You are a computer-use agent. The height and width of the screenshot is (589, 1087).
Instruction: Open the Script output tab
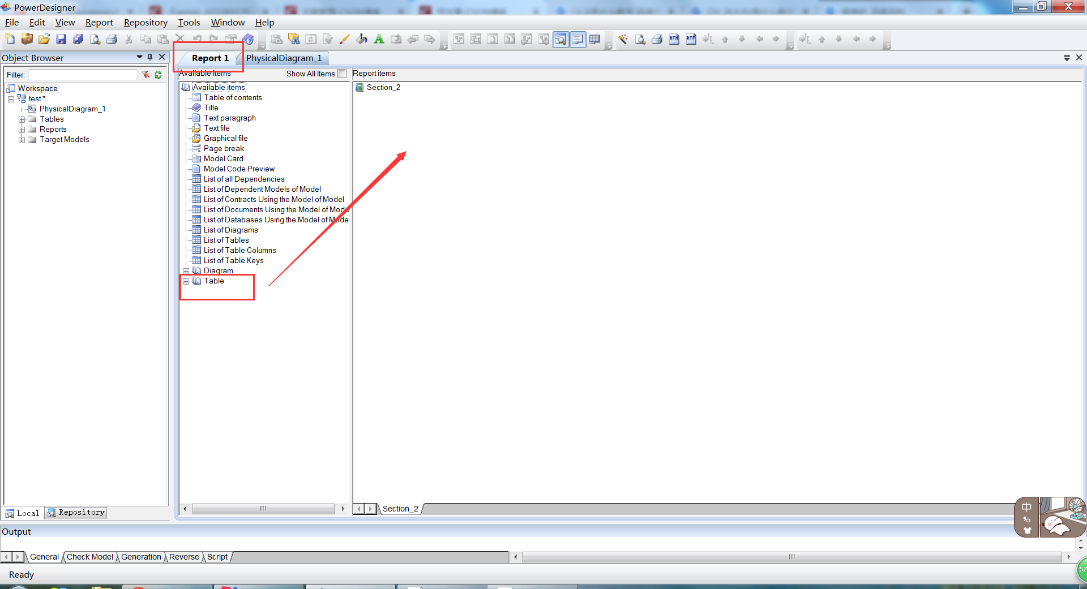217,557
